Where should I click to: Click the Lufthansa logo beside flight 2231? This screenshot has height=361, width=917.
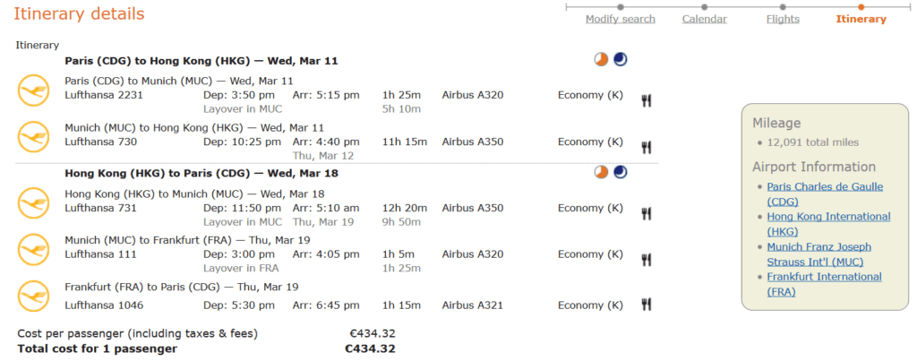(33, 90)
